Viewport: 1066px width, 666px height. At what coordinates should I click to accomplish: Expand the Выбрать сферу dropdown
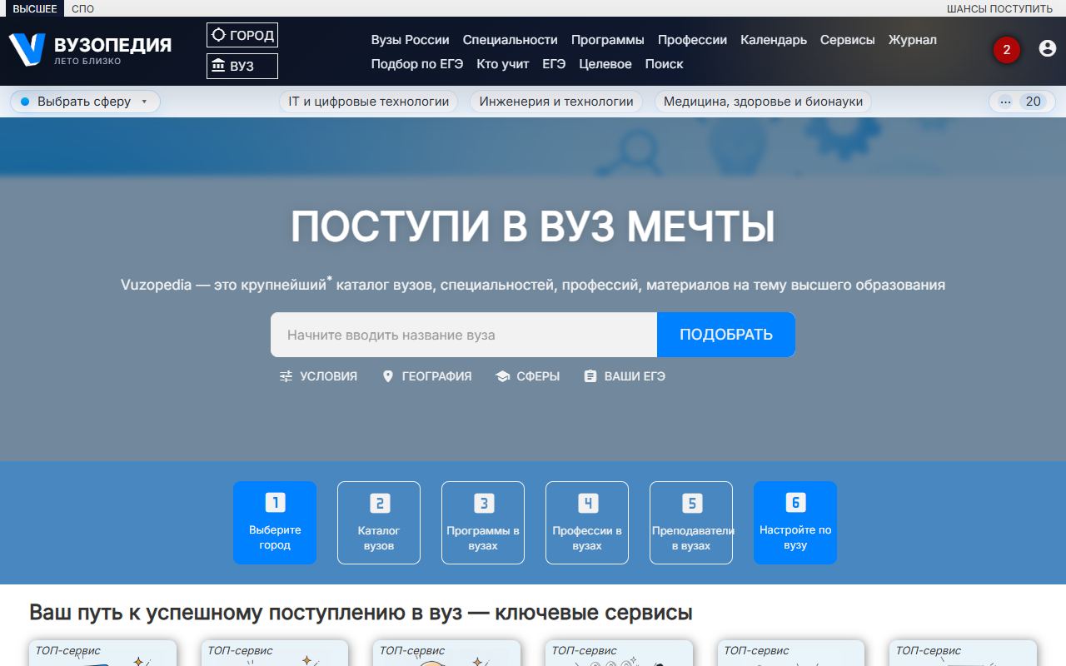[x=85, y=102]
